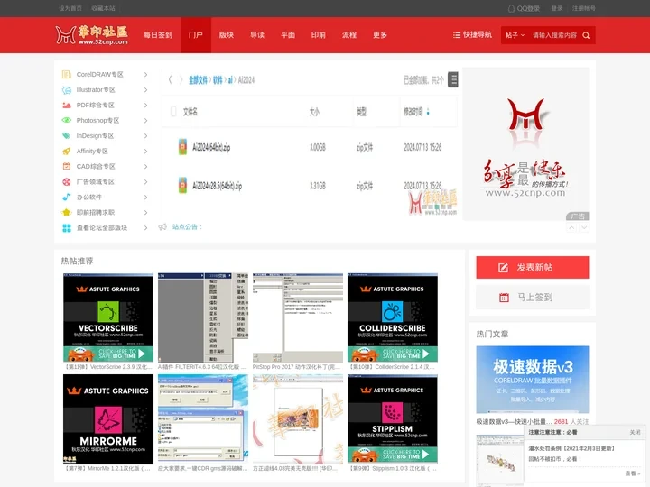Open the 平面 nav item

(x=288, y=35)
